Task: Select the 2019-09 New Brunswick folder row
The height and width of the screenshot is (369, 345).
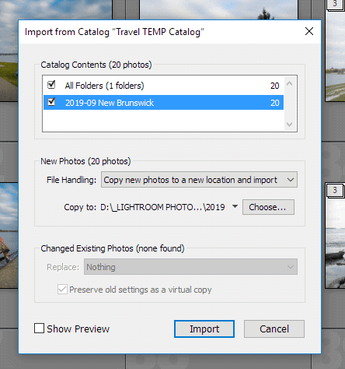Action: click(163, 103)
